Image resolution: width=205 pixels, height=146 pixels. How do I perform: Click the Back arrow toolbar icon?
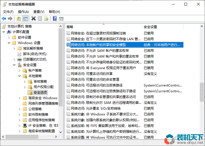click(4, 19)
